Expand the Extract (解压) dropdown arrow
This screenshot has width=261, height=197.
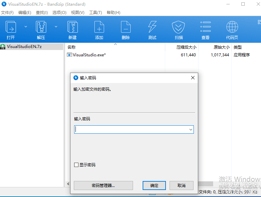point(56,27)
